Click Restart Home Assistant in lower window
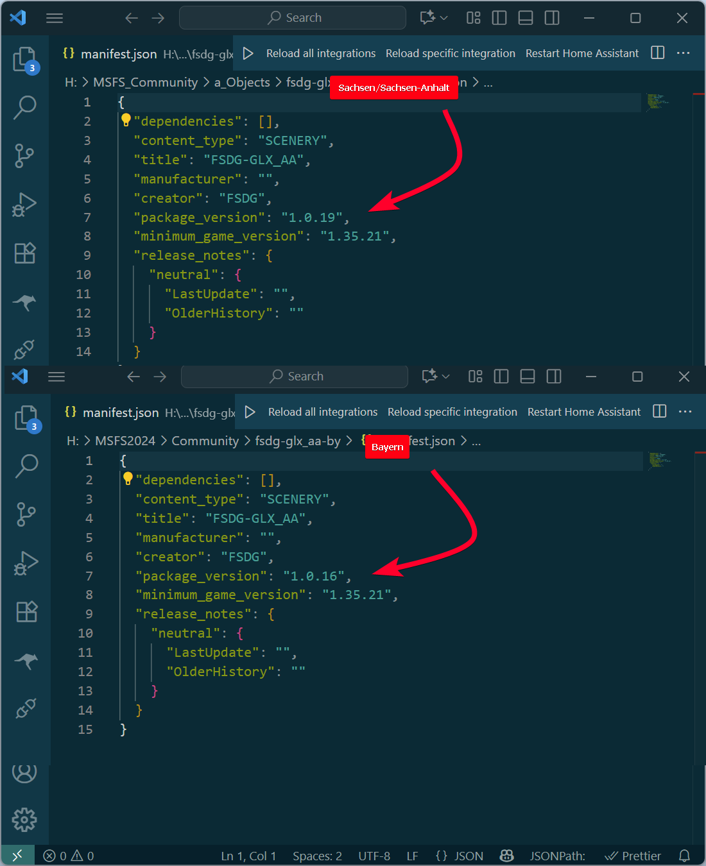 click(583, 412)
